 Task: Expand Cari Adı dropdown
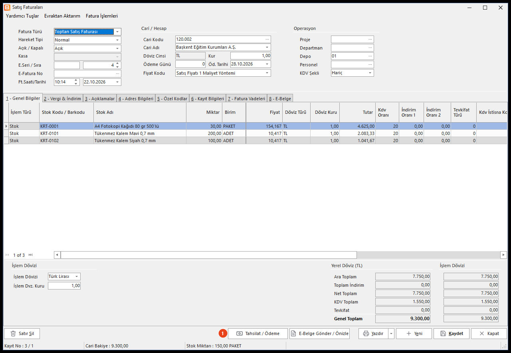click(x=267, y=47)
